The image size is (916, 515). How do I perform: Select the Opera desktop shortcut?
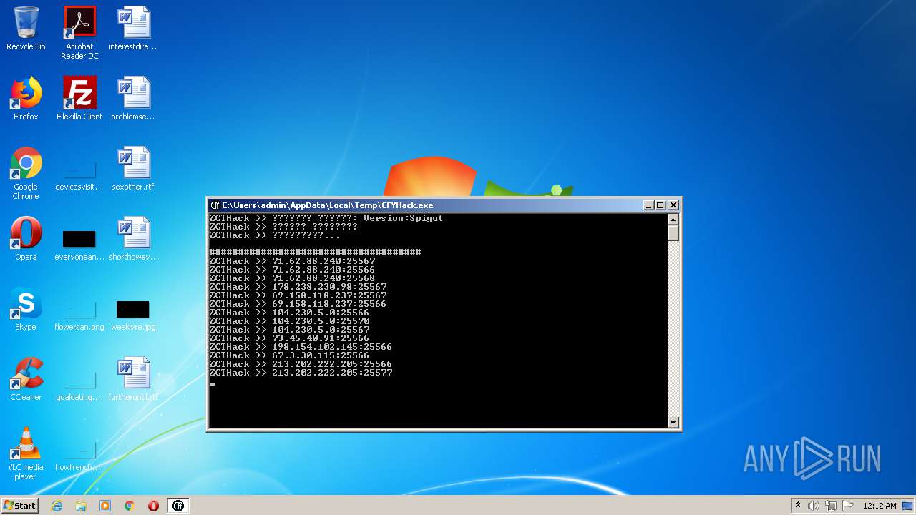click(26, 239)
